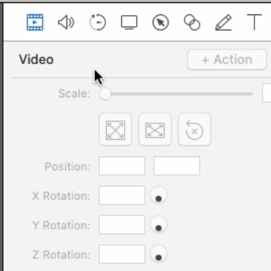The image size is (271, 271).
Task: Click the Z Rotation dial knob
Action: click(159, 254)
